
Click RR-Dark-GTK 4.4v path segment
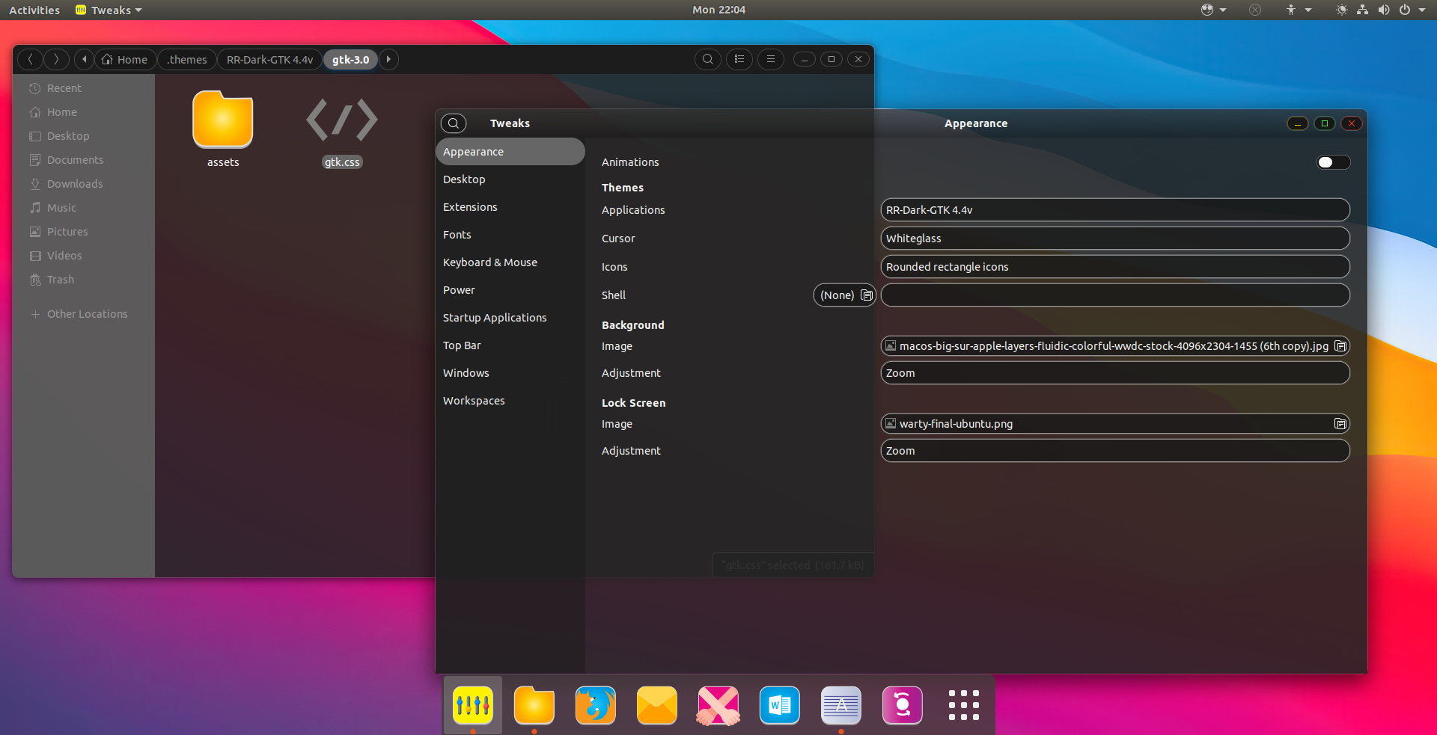270,59
